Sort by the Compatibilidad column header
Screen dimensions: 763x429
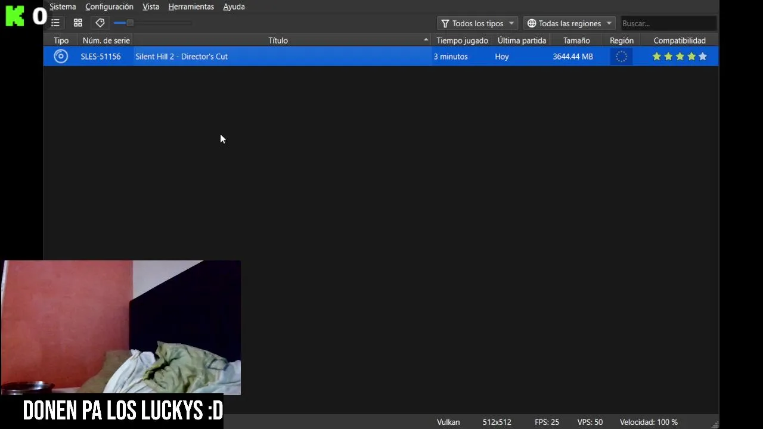(680, 41)
